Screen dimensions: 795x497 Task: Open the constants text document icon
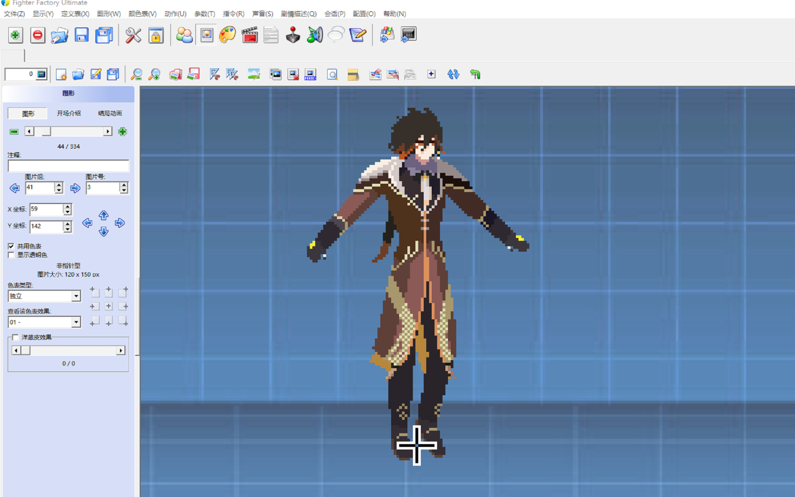click(271, 35)
